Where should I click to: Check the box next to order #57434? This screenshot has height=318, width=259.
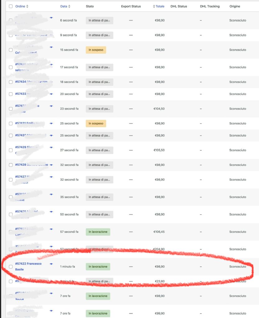[x=11, y=82]
